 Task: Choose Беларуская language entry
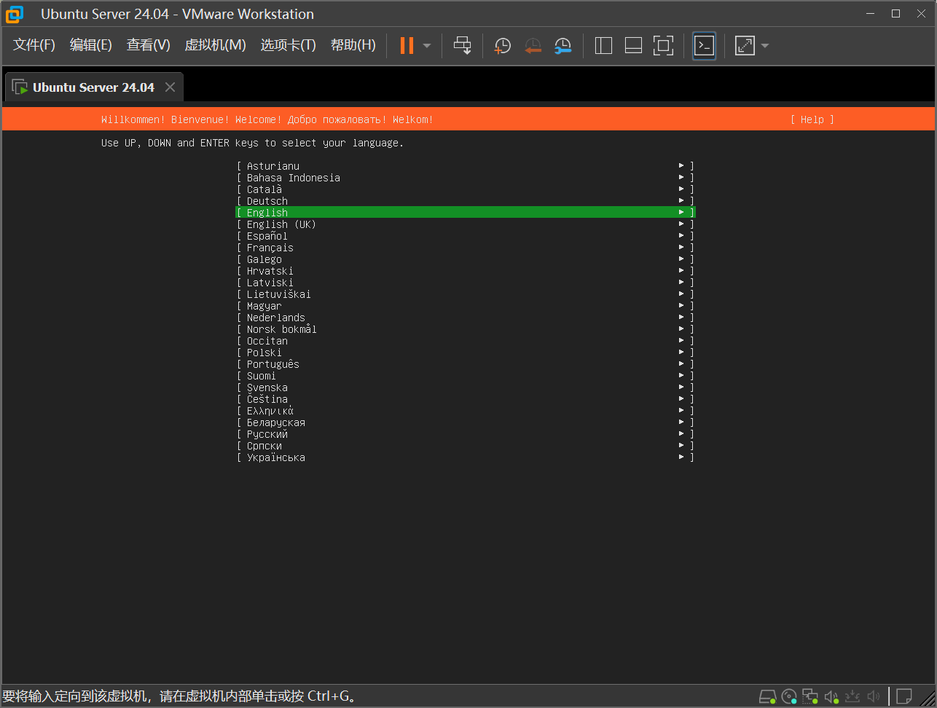pyautogui.click(x=466, y=422)
